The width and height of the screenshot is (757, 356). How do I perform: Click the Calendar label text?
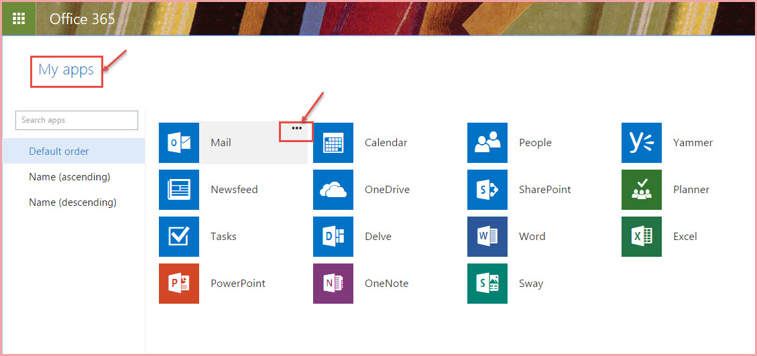click(386, 143)
